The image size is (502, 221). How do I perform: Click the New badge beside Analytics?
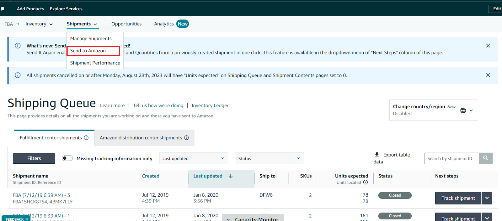tap(183, 24)
